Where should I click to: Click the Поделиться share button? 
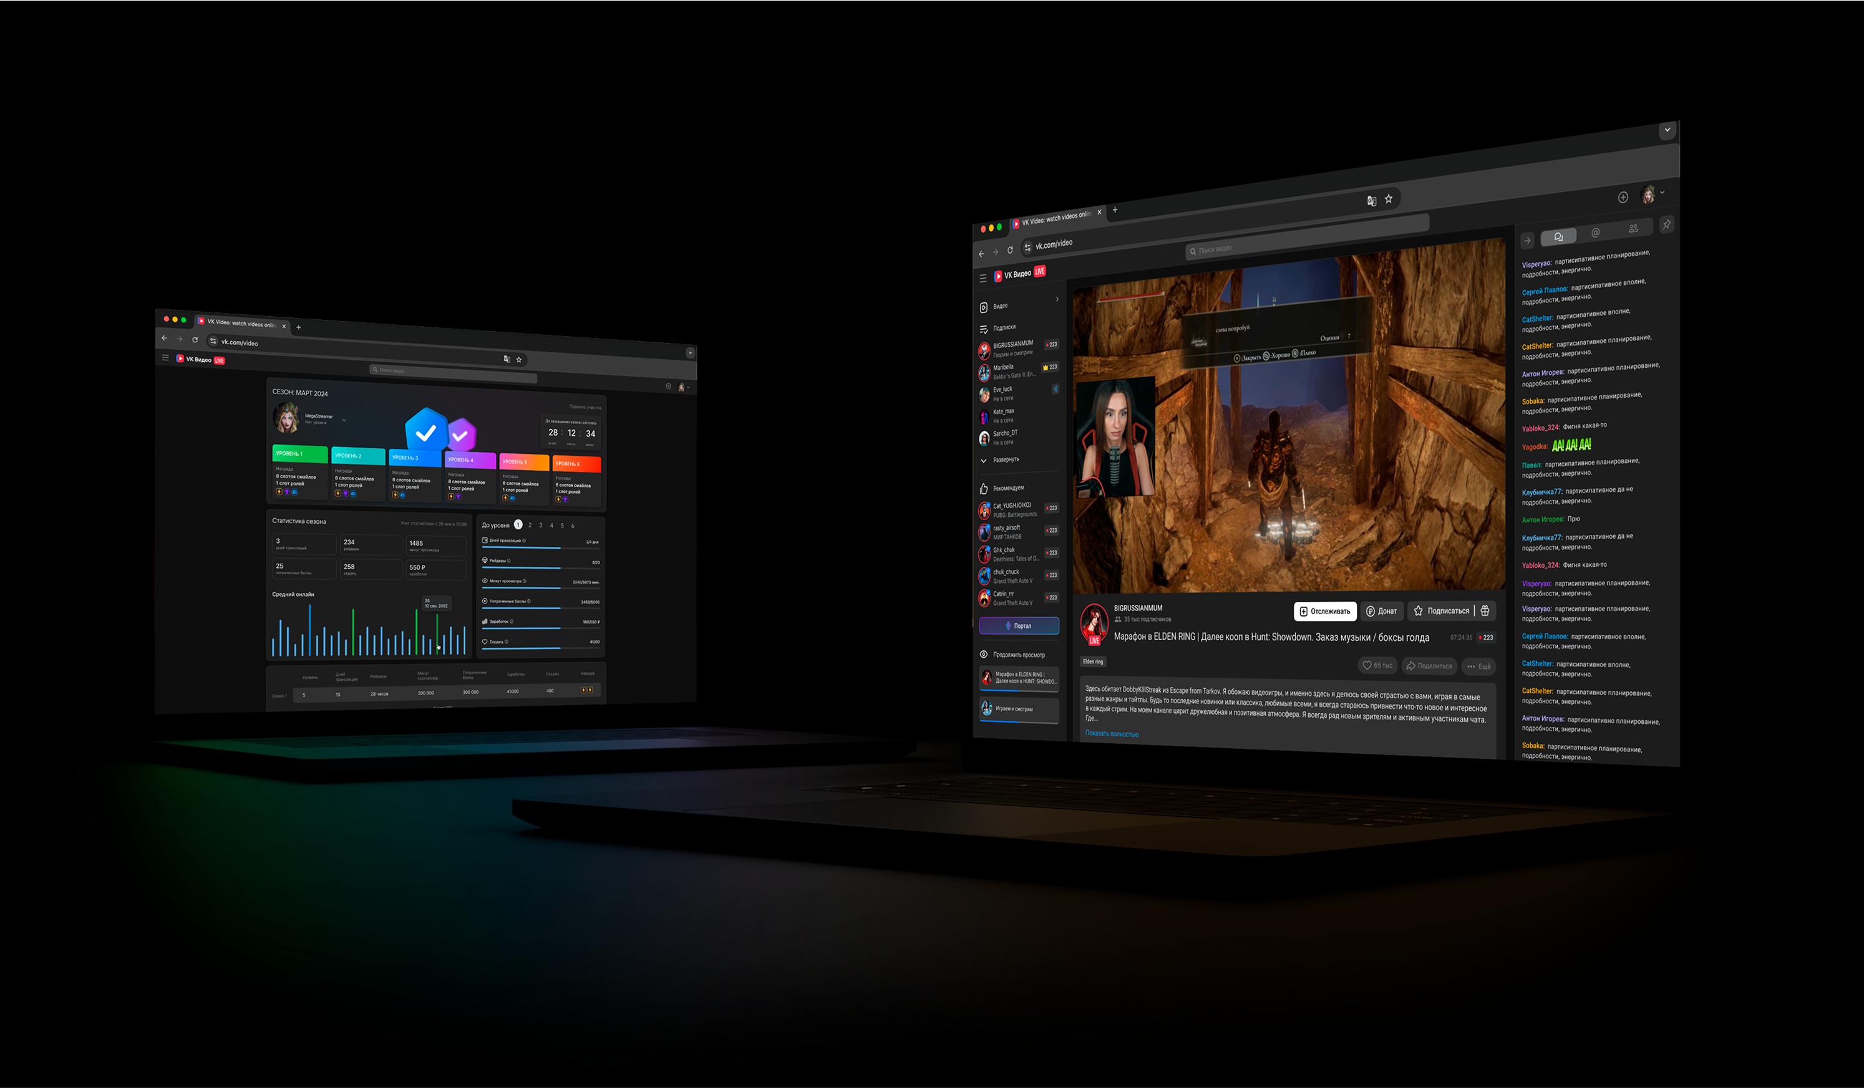tap(1429, 666)
